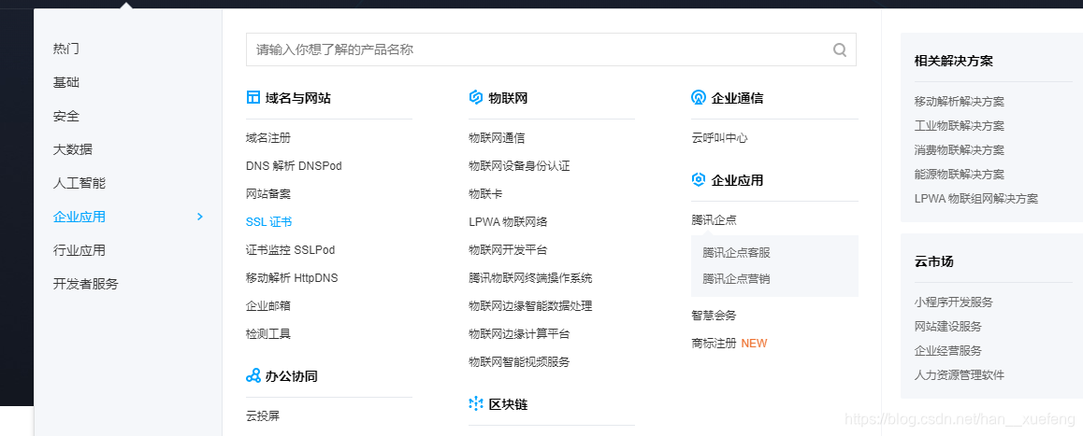Open 商标注册 NEW link
The width and height of the screenshot is (1083, 436).
729,344
